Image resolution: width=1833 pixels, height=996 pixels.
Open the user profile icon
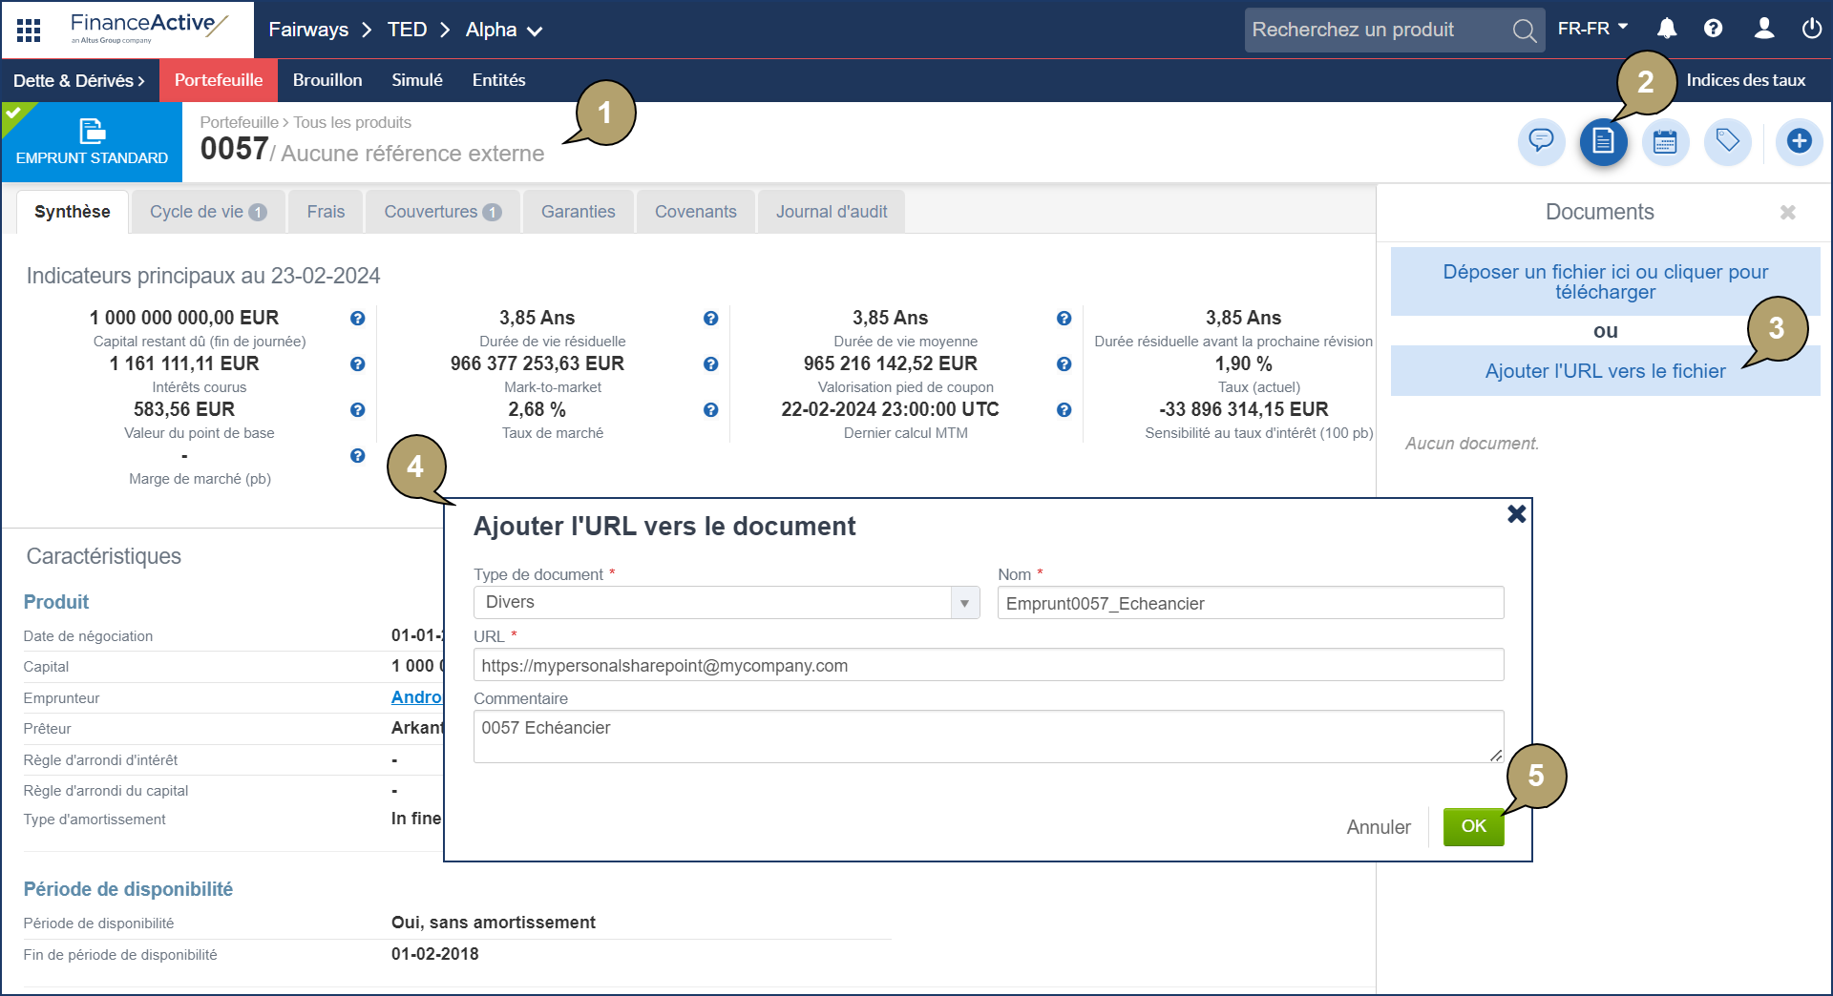point(1764,29)
